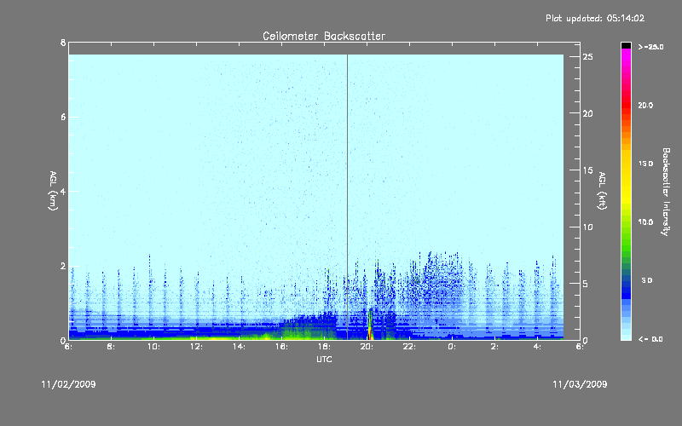Click the right 'AGL (kft)' axis label
Viewport: 682px width, 426px height.
pyautogui.click(x=602, y=191)
